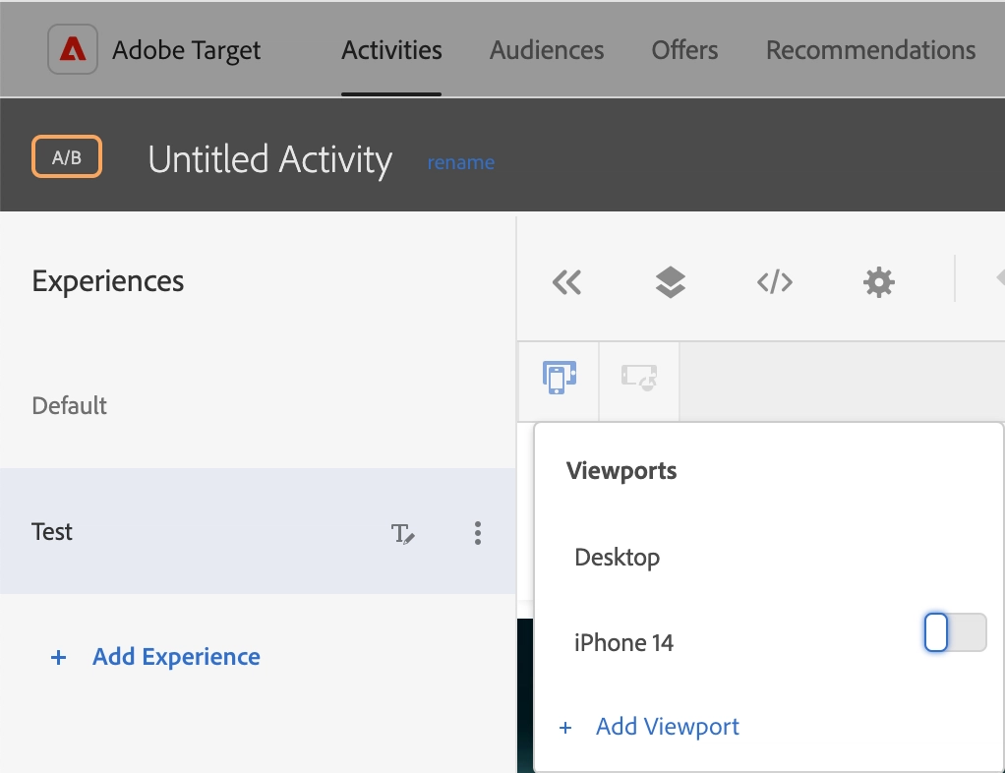Open the settings gear icon
This screenshot has height=773, width=1005.
pyautogui.click(x=879, y=282)
